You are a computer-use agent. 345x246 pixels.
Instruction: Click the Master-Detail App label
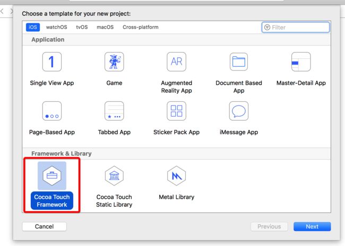(301, 83)
